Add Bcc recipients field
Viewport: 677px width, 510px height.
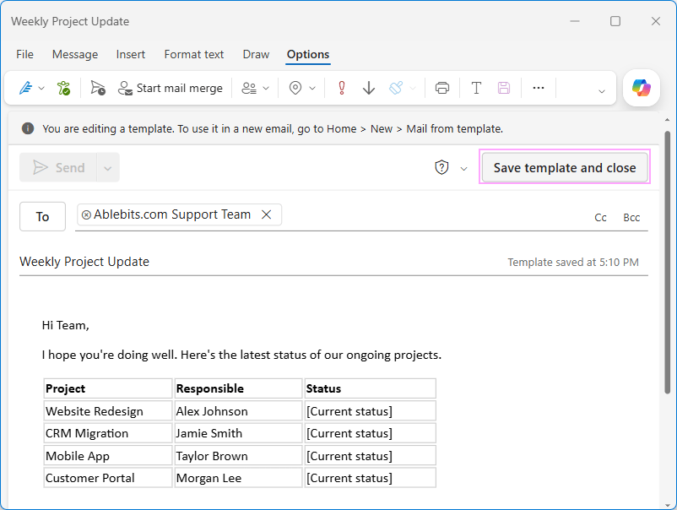click(x=631, y=218)
